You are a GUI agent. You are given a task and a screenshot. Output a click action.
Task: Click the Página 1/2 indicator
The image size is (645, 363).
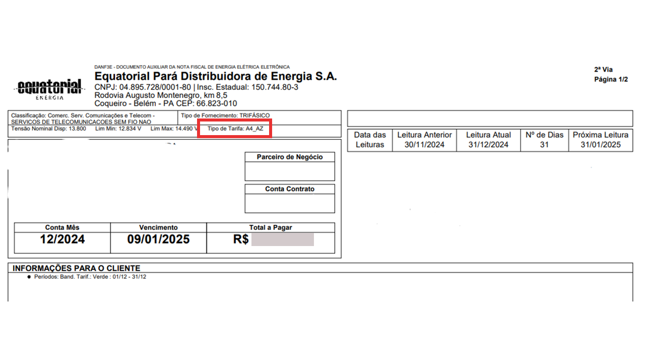tap(611, 80)
